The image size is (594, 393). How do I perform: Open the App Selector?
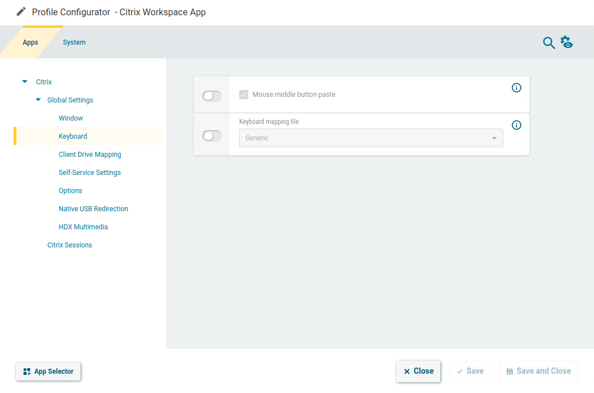(48, 371)
